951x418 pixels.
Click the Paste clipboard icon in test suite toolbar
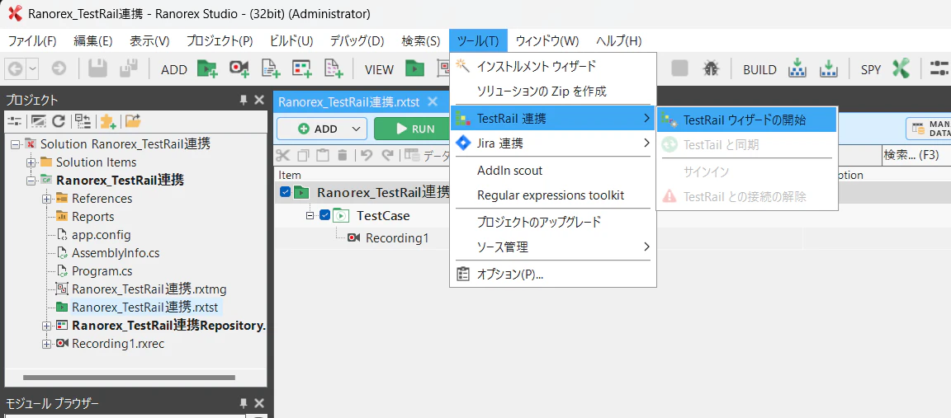point(323,156)
